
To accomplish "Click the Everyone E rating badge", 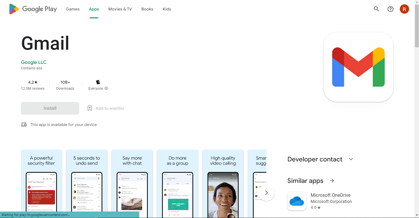I will click(98, 82).
